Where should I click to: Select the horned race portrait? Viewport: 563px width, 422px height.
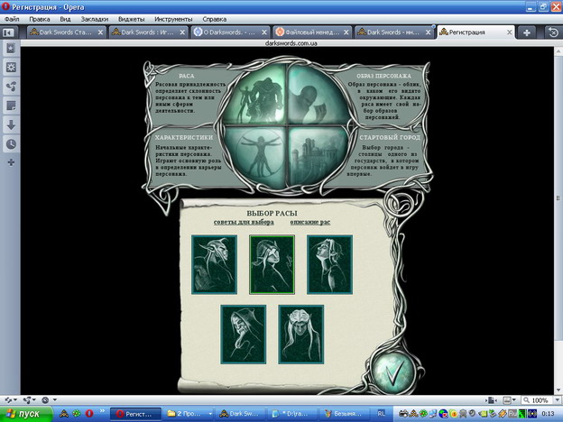(x=214, y=264)
